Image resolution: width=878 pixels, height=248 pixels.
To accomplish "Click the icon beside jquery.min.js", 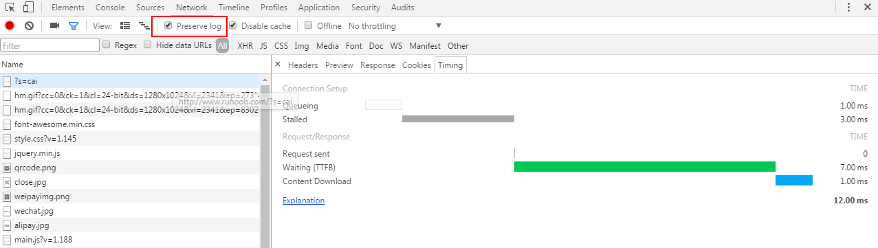I will (x=7, y=153).
